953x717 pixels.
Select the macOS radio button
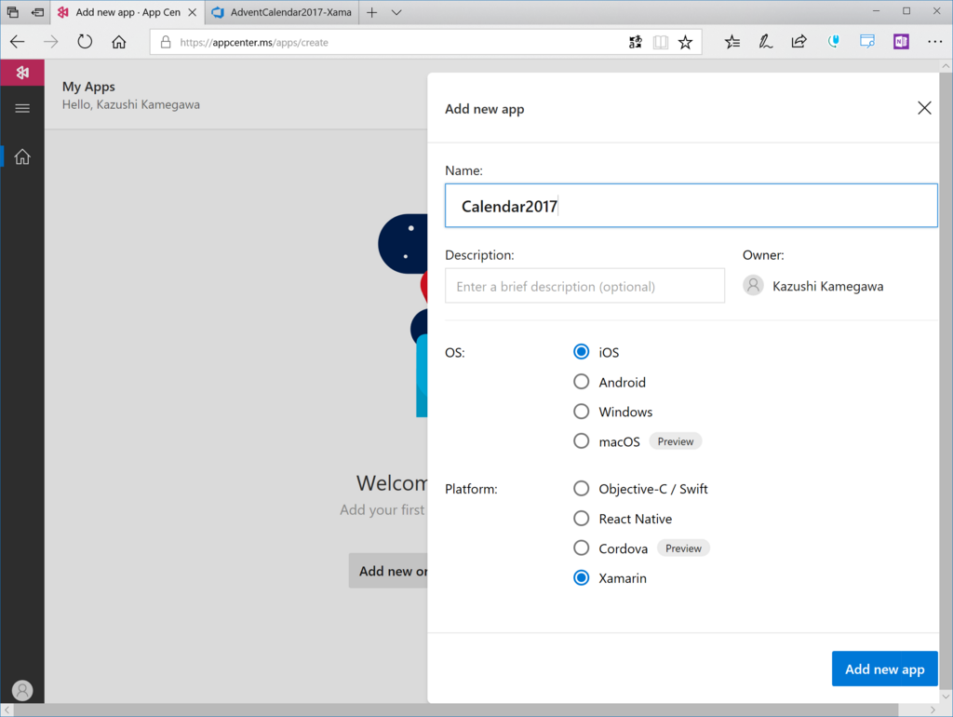tap(581, 440)
